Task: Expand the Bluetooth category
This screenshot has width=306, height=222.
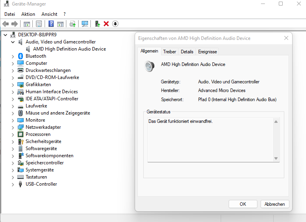Action: coord(13,56)
